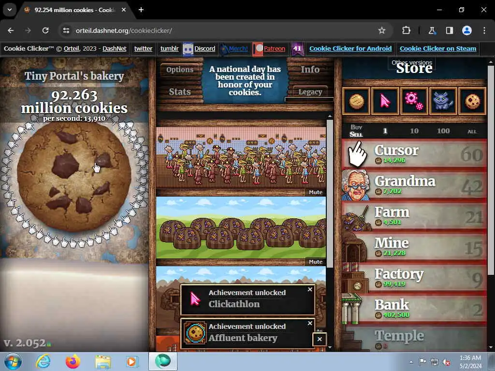Image resolution: width=495 pixels, height=371 pixels.
Task: Close the Cookie Clicker browser tab
Action: (x=124, y=10)
